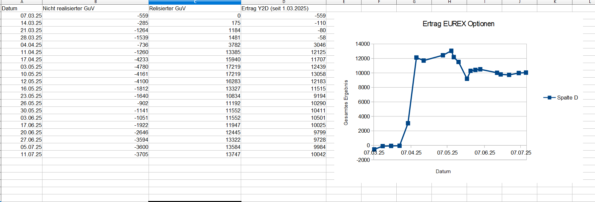The height and width of the screenshot is (202, 595).
Task: Select the last date cell 11.07.25
Action: tap(31, 154)
